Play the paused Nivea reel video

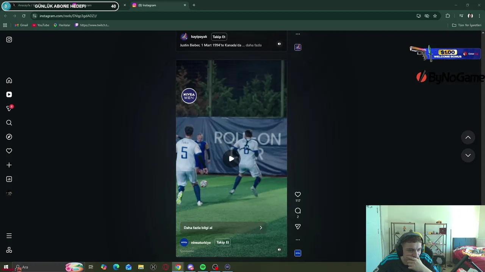[x=232, y=159]
